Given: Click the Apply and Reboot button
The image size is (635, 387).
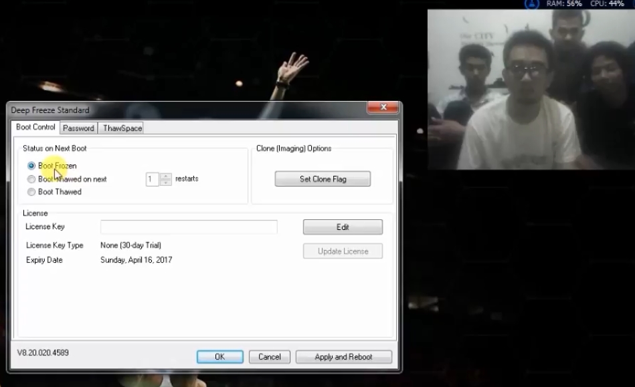Looking at the screenshot, I should (x=343, y=357).
